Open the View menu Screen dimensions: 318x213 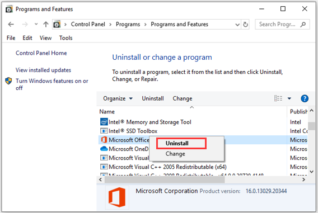pos(46,38)
